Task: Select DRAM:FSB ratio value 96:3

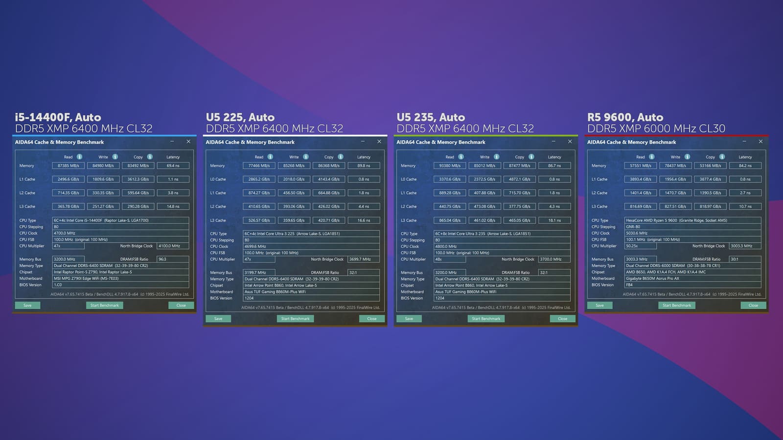Action: [173, 259]
